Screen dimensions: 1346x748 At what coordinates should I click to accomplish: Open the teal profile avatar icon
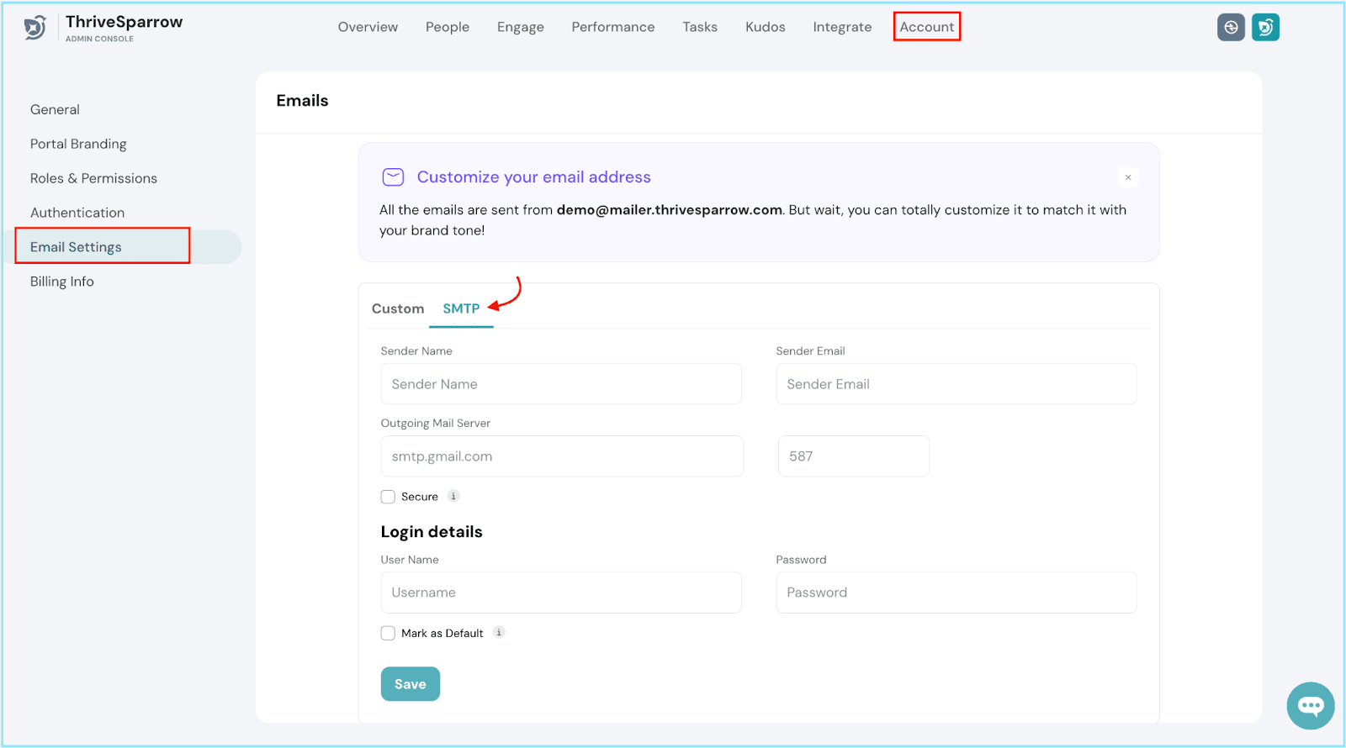[x=1265, y=27]
